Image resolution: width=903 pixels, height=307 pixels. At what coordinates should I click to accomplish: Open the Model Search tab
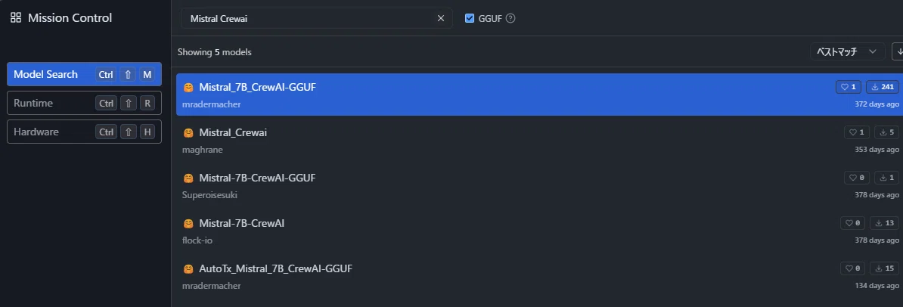84,74
